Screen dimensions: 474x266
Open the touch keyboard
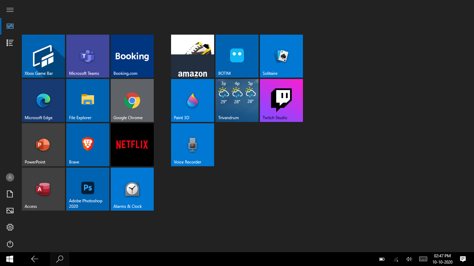coord(423,259)
